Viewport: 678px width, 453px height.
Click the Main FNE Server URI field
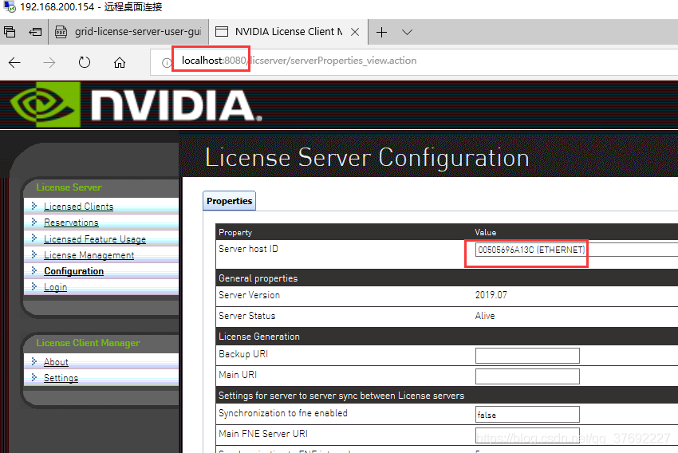coord(527,435)
